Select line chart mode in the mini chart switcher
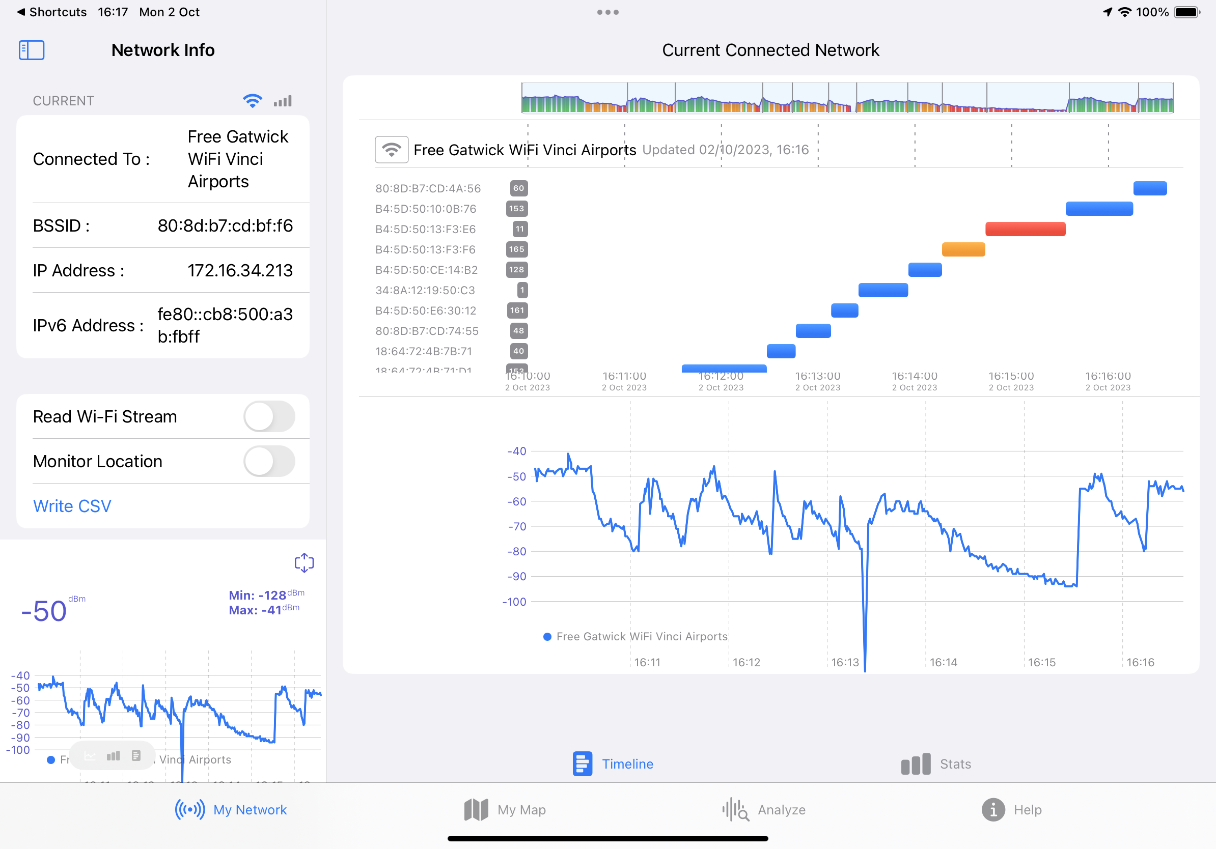 pos(90,756)
